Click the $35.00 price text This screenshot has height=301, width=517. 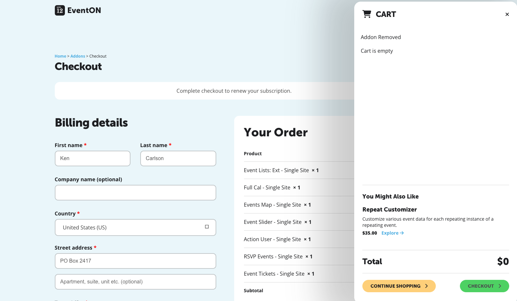pos(370,233)
